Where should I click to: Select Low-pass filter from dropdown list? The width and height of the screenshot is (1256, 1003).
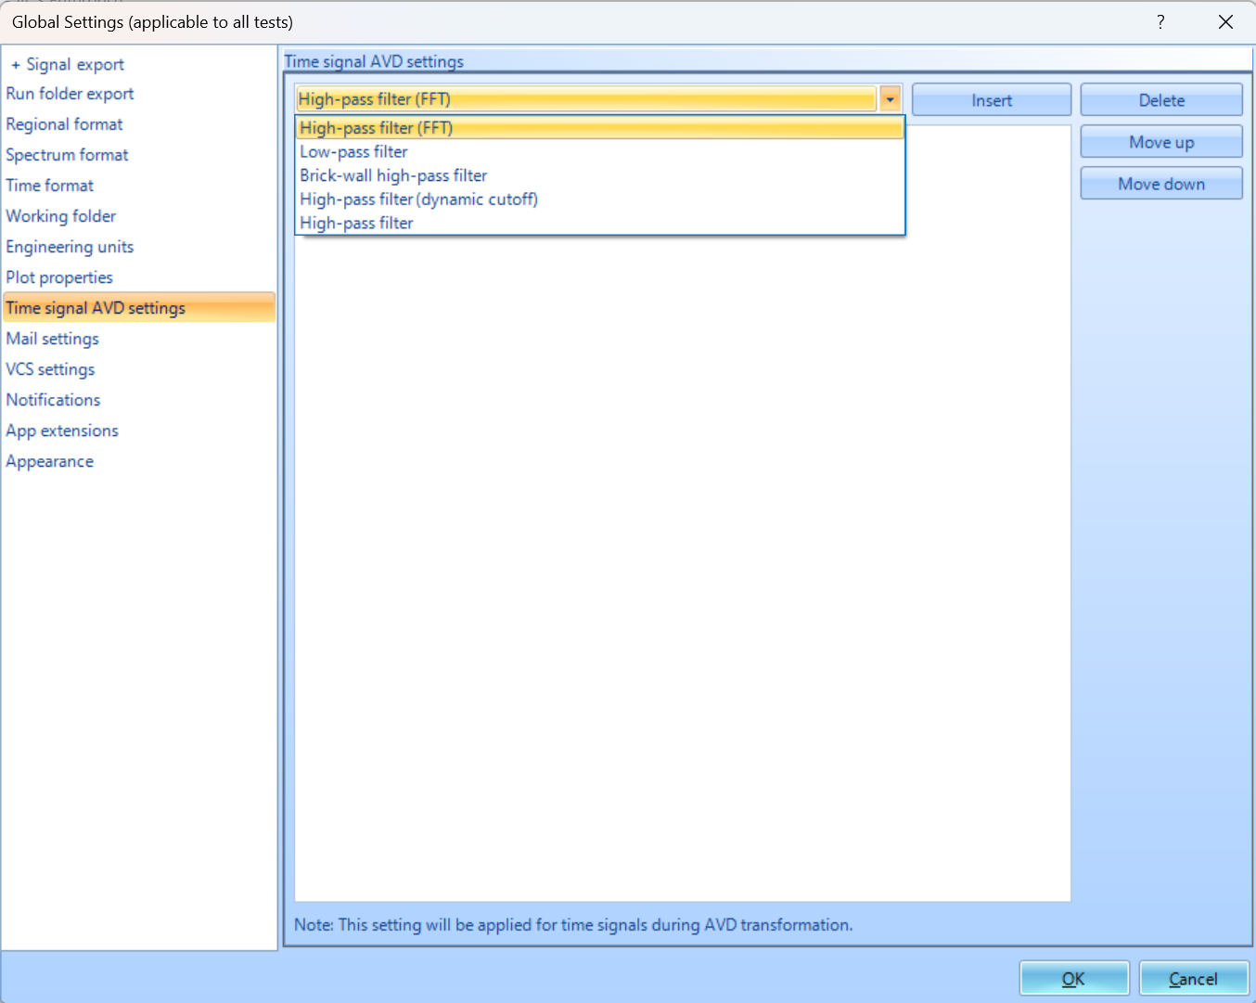pyautogui.click(x=353, y=152)
